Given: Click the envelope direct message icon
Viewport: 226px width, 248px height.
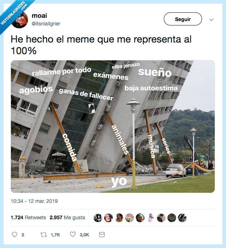Looking at the screenshot, I should (x=102, y=235).
